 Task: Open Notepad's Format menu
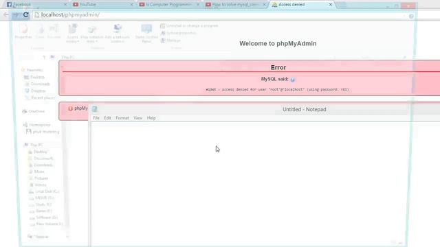[122, 118]
